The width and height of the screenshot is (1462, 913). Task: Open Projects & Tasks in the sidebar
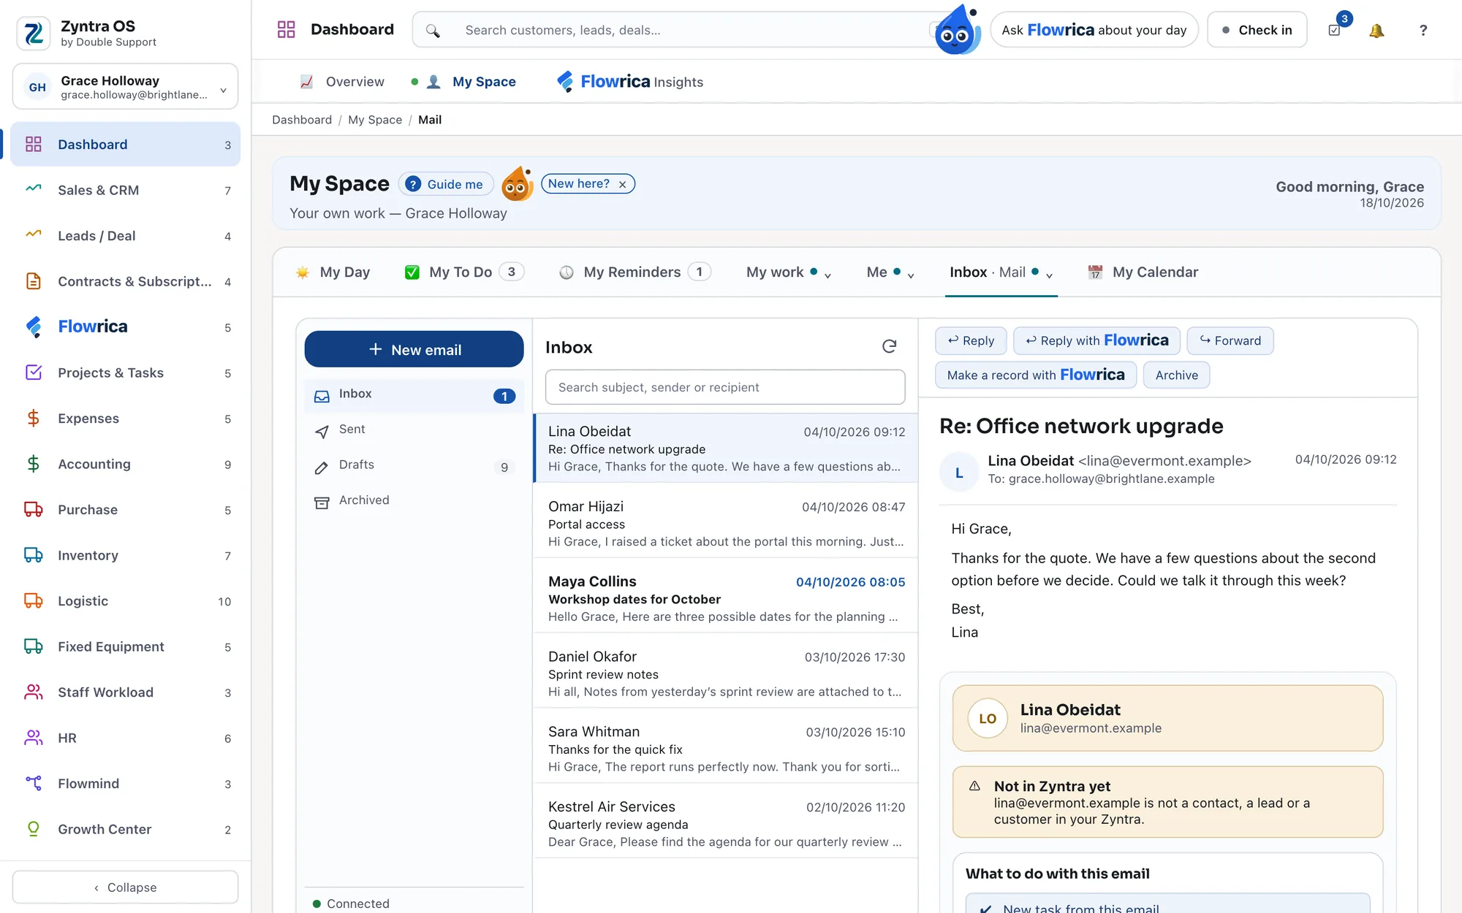(x=125, y=373)
